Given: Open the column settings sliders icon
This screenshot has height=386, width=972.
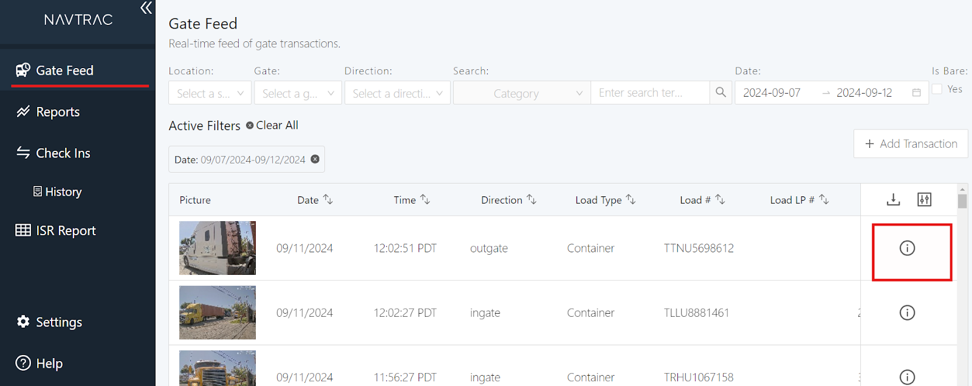Looking at the screenshot, I should click(923, 199).
